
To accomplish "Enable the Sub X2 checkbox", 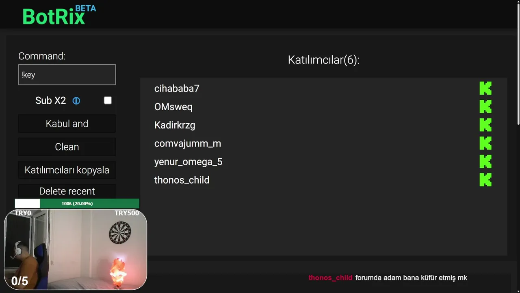I will pyautogui.click(x=108, y=101).
